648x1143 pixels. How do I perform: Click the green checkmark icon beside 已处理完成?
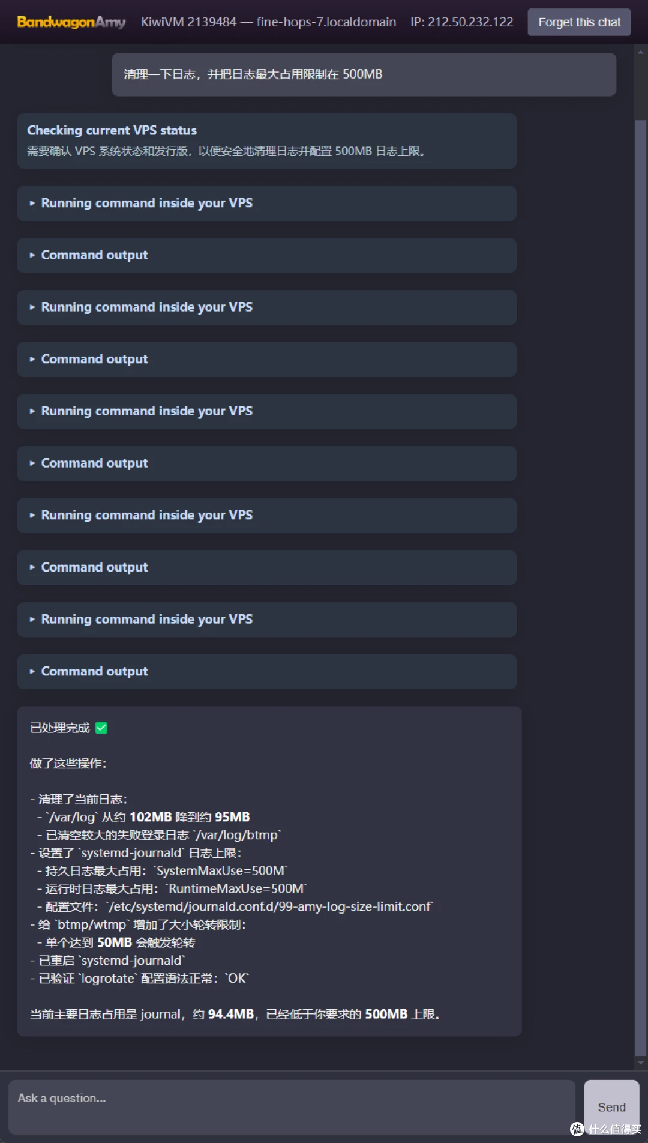coord(101,728)
